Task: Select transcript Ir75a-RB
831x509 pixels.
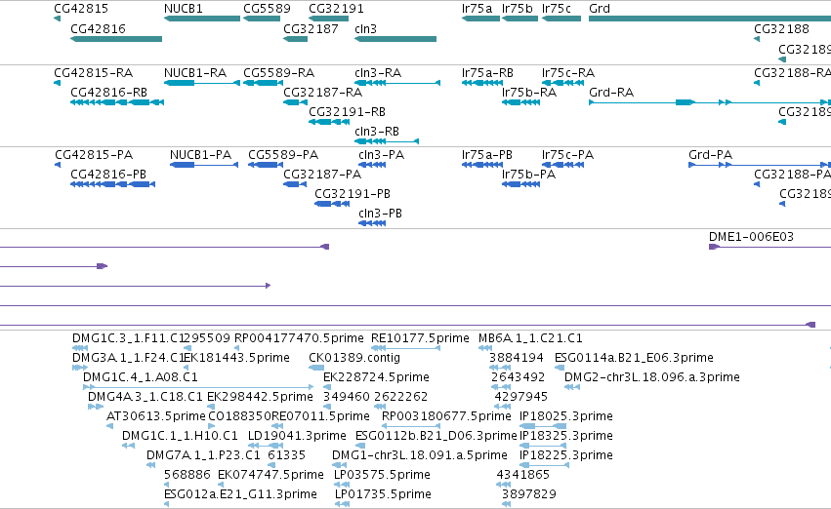Action: tap(487, 73)
